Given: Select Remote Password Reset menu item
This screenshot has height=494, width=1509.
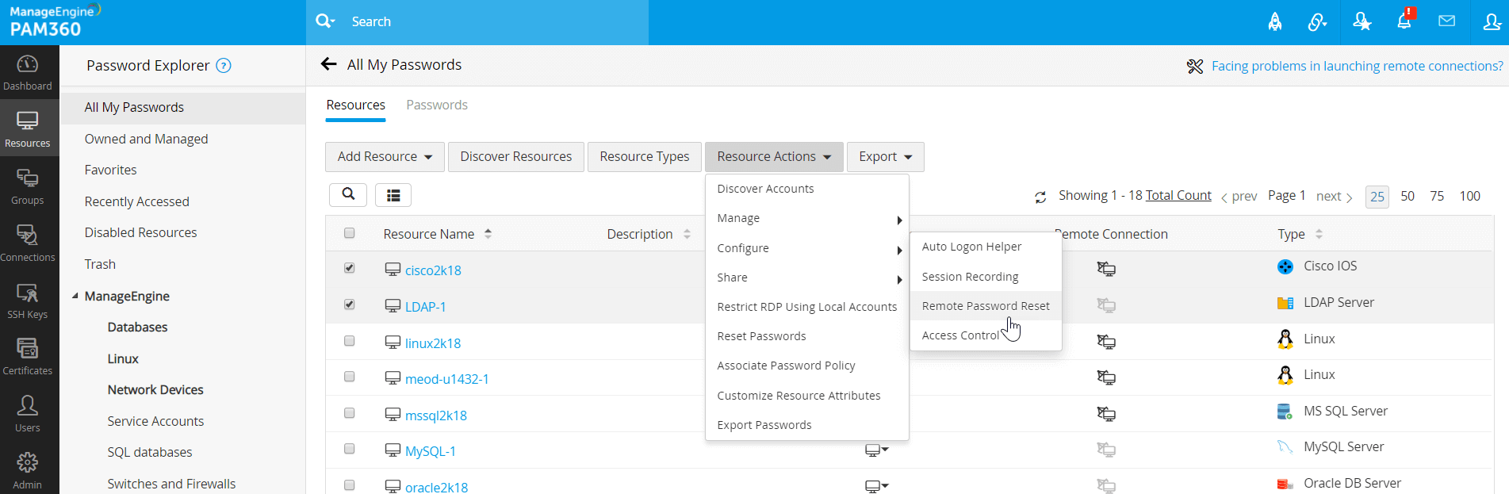Looking at the screenshot, I should pos(985,306).
